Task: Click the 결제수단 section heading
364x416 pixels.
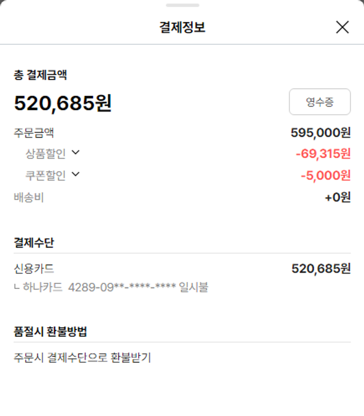Action: (x=33, y=242)
